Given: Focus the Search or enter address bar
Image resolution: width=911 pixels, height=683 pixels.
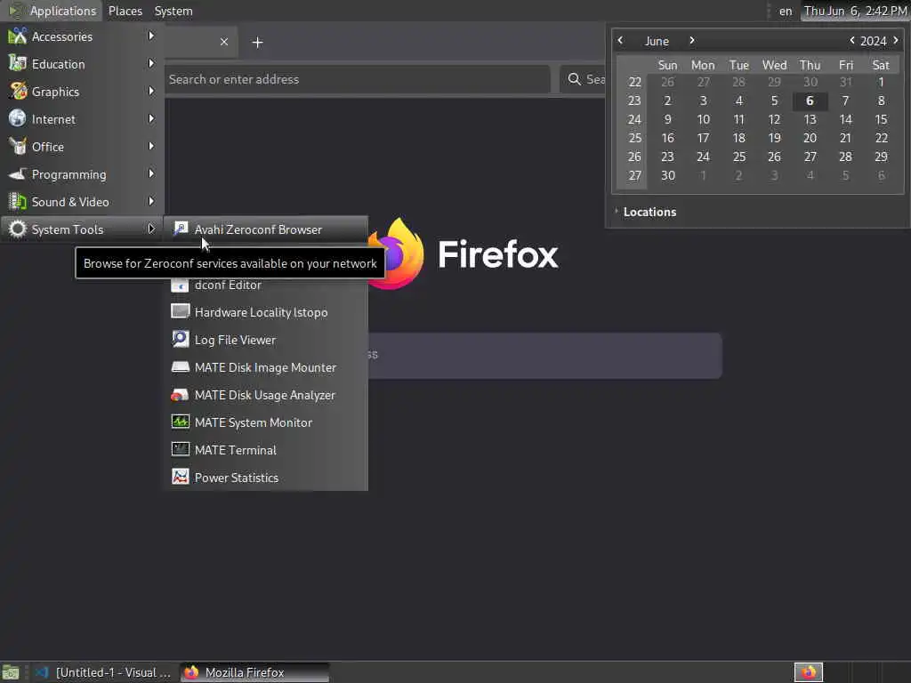Looking at the screenshot, I should 356,79.
